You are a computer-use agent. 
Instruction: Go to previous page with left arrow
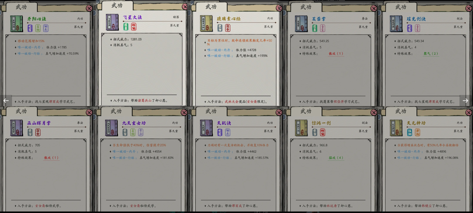(x=6, y=101)
